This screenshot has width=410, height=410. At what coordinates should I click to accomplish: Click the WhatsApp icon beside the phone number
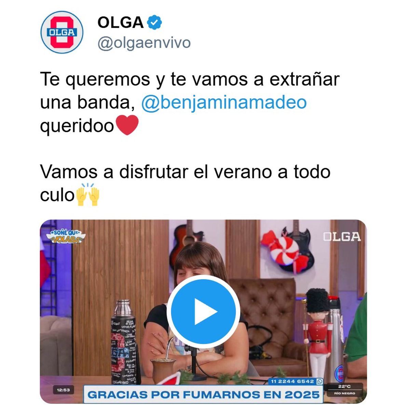tap(319, 381)
